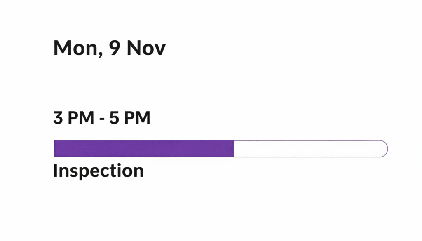The width and height of the screenshot is (422, 241).
Task: Open the "Inspection" event label
Action: [x=98, y=171]
